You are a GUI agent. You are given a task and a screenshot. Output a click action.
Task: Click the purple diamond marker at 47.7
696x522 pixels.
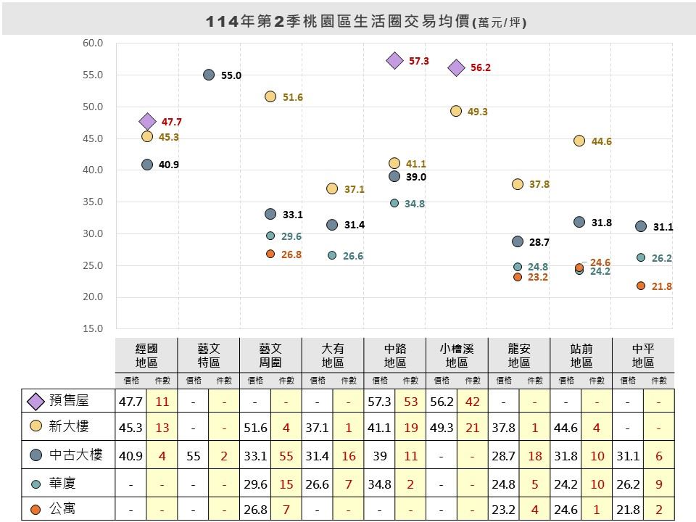pos(147,121)
